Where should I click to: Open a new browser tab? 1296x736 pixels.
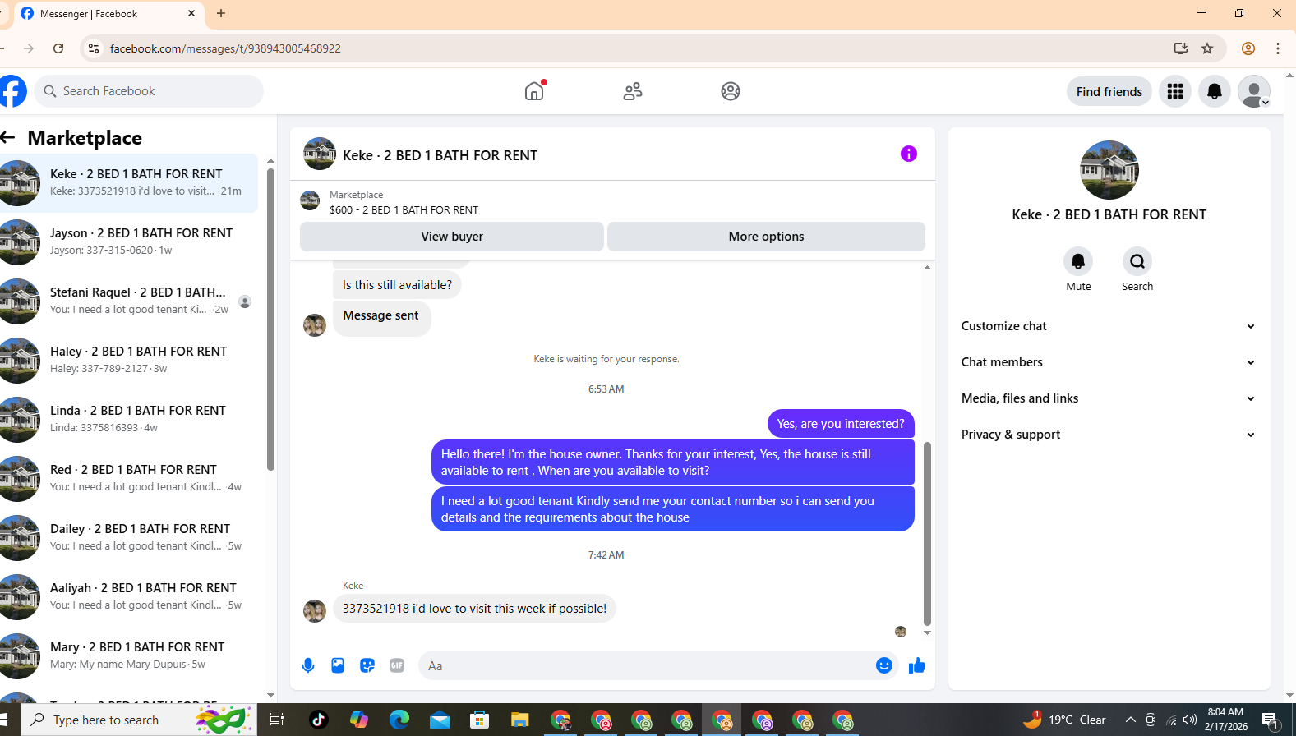point(221,14)
